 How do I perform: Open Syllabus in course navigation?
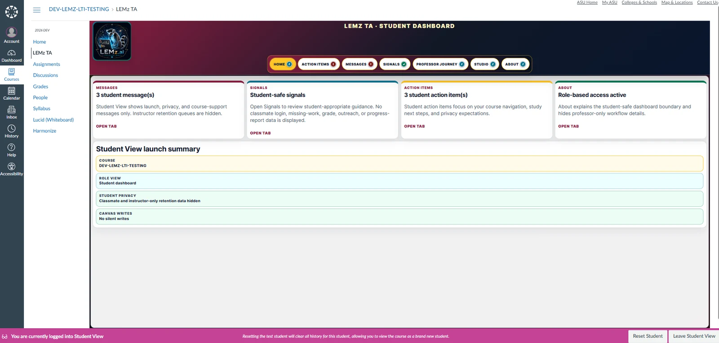[x=41, y=109]
